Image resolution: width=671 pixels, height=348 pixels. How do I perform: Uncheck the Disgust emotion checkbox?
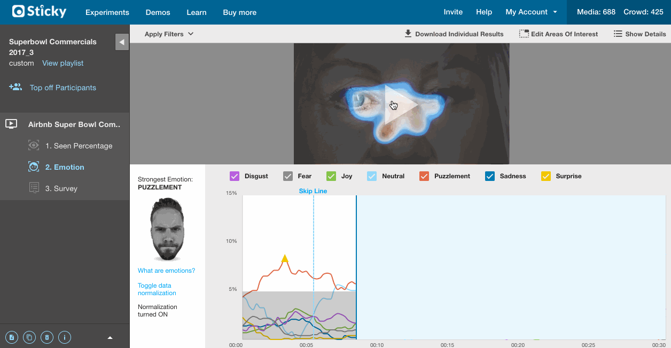click(234, 176)
